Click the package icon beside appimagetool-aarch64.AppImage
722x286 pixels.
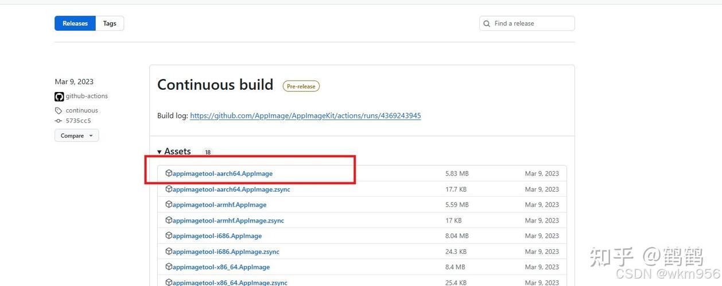169,173
